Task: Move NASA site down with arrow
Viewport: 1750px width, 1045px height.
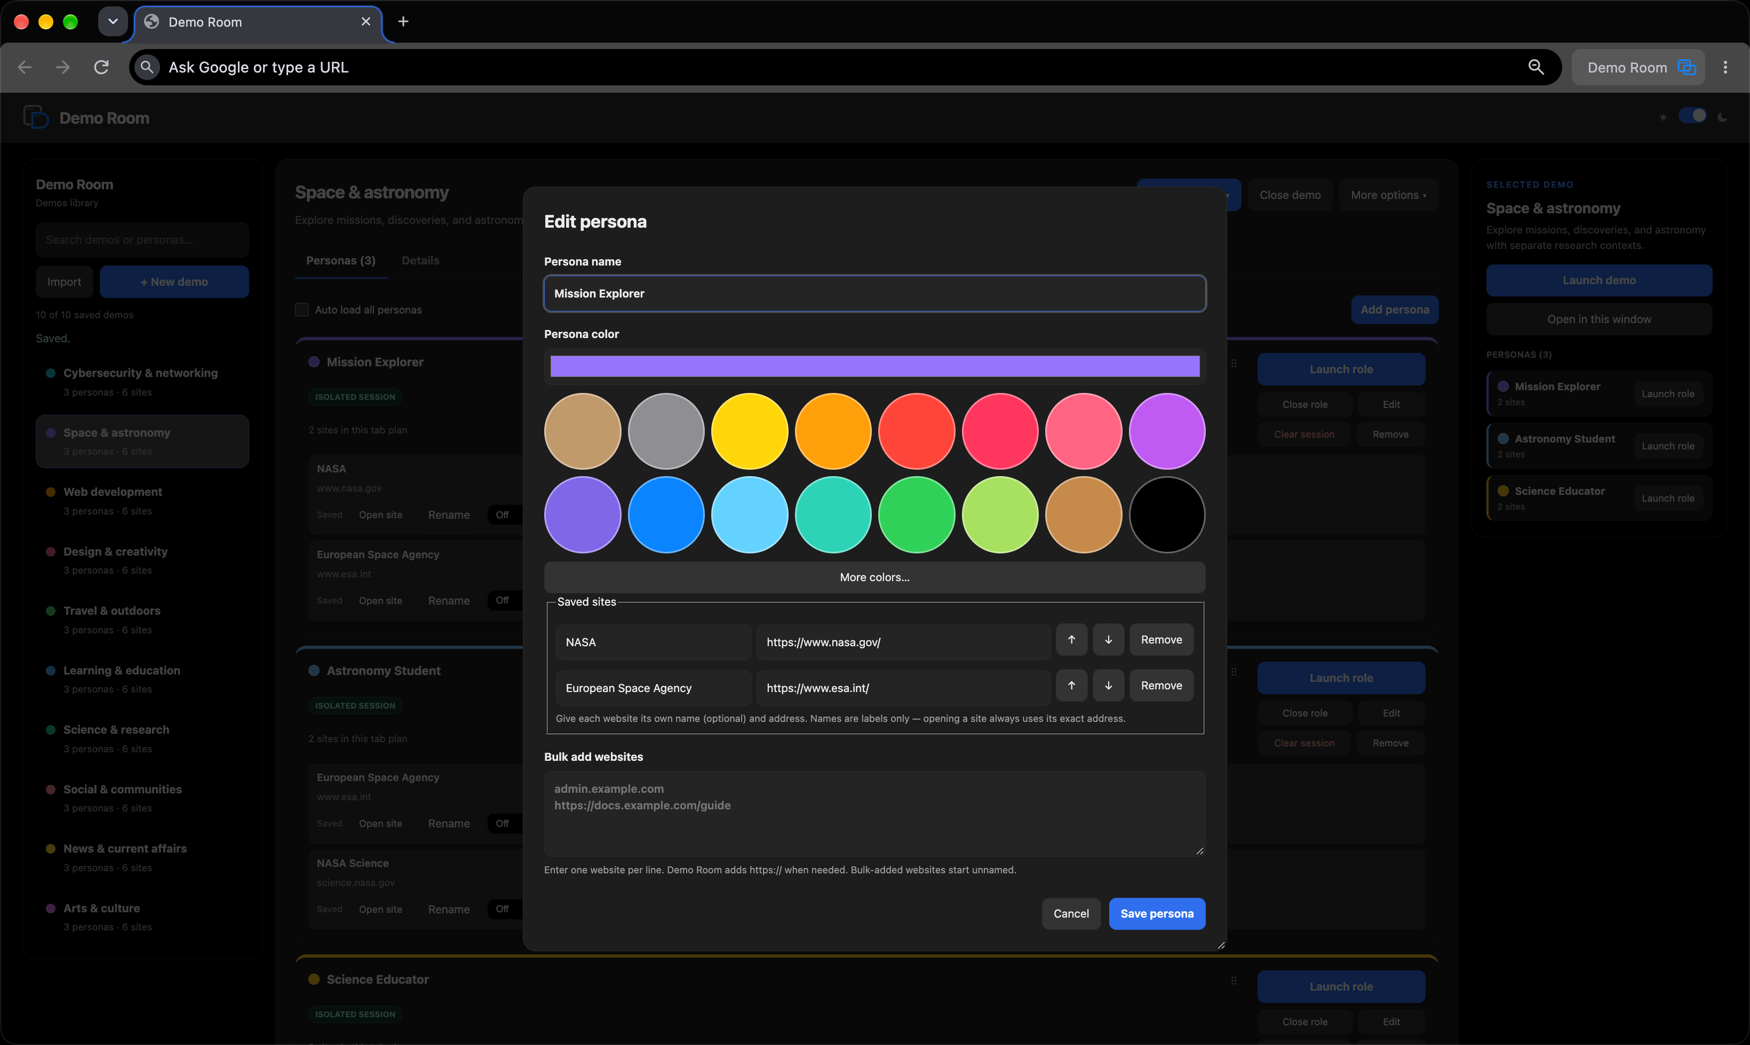Action: click(1108, 639)
